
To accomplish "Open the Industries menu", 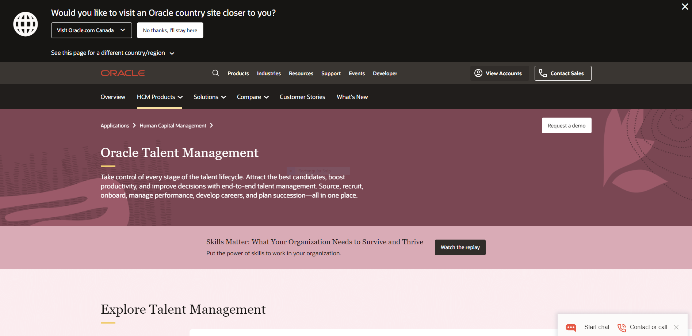I will coord(269,73).
